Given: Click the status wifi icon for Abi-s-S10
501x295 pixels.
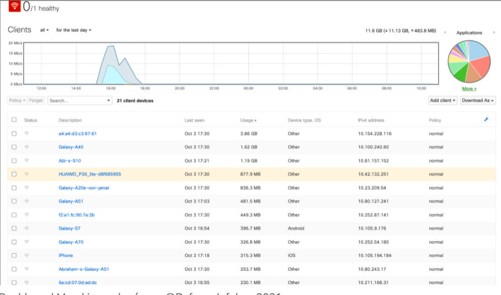Looking at the screenshot, I should point(27,160).
